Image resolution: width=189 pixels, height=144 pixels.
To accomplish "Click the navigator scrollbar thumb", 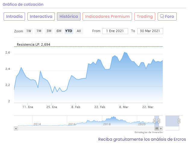I will coord(157,129).
